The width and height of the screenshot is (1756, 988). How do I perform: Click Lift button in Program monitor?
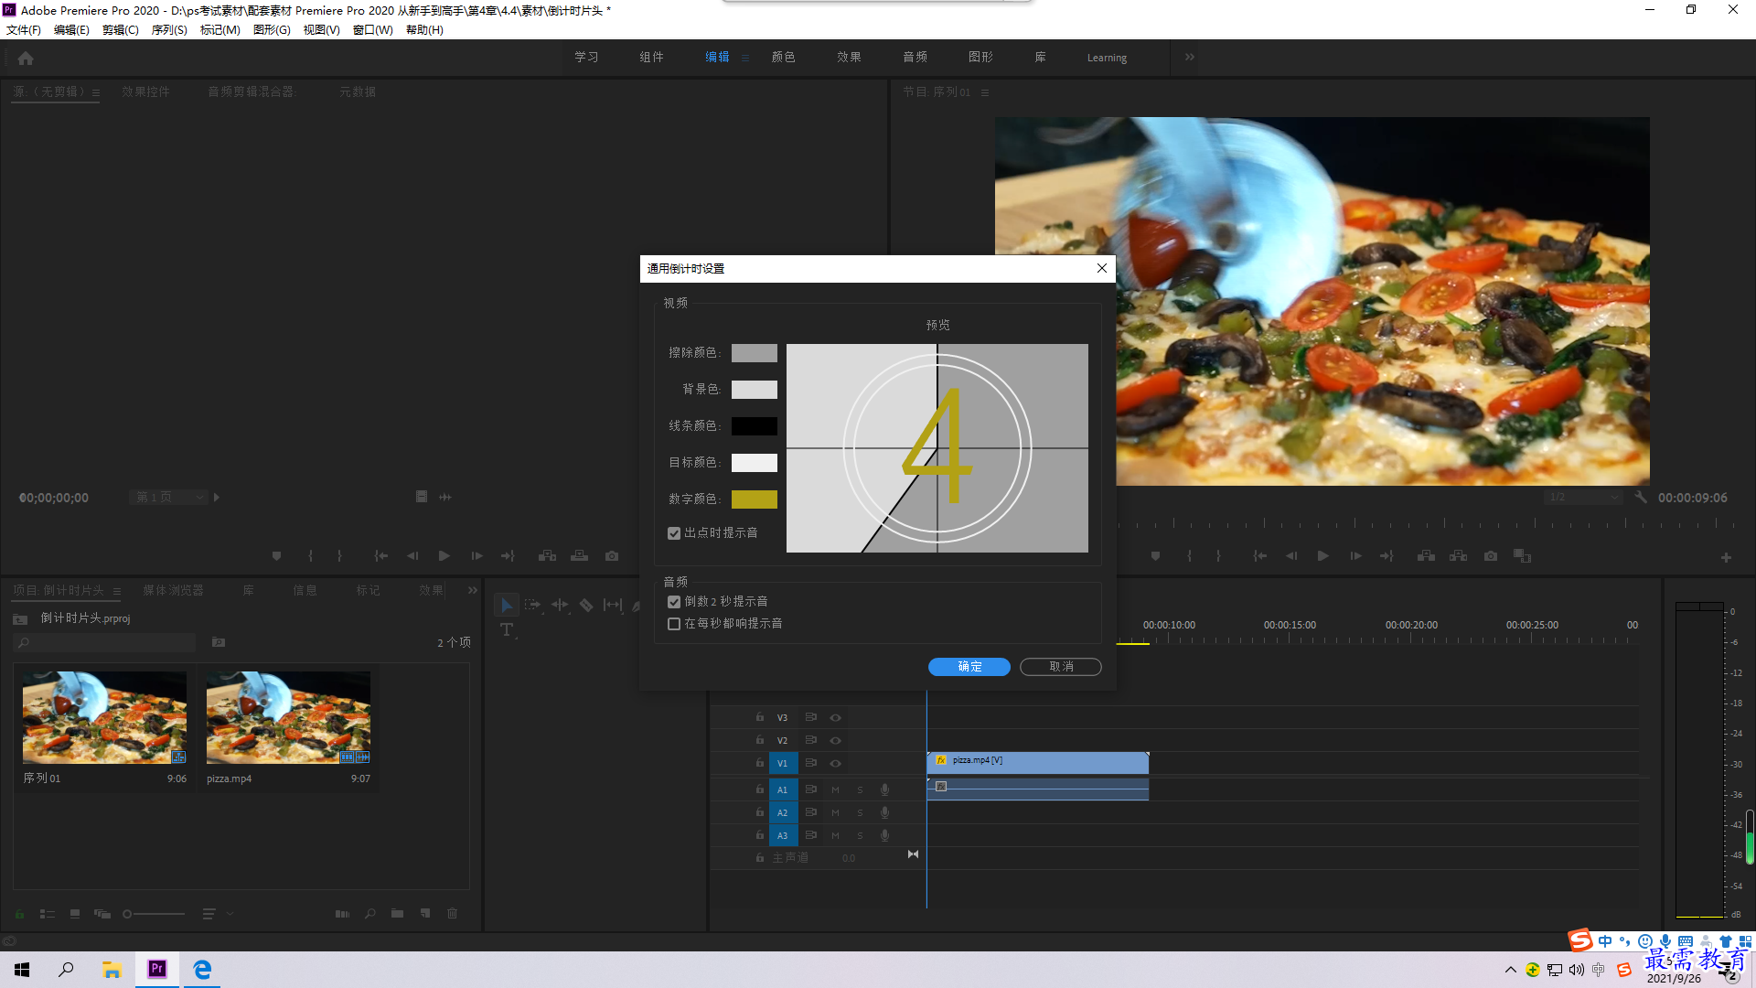1426,556
